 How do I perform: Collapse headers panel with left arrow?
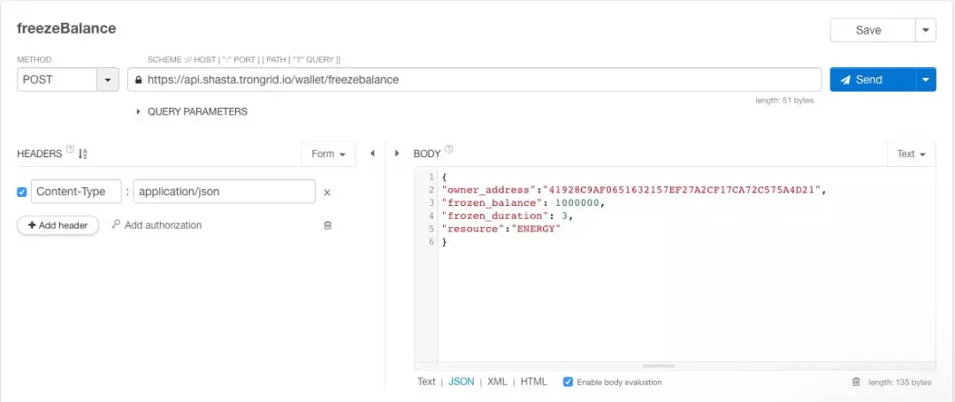click(x=372, y=153)
